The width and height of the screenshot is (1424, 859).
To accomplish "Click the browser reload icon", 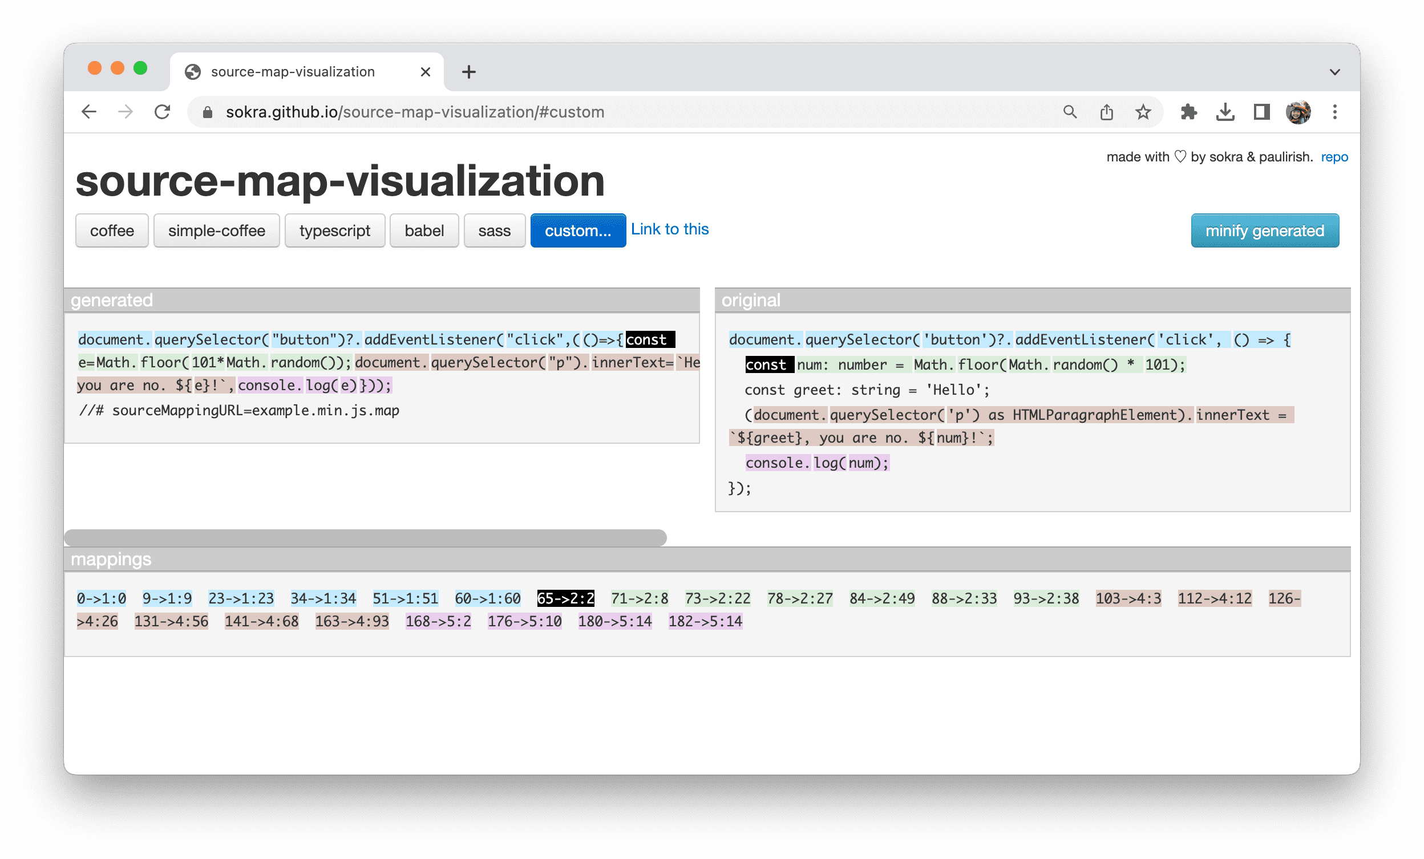I will click(164, 111).
